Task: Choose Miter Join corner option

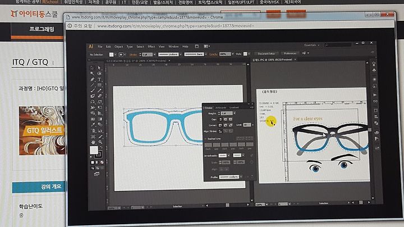Action: (x=221, y=125)
